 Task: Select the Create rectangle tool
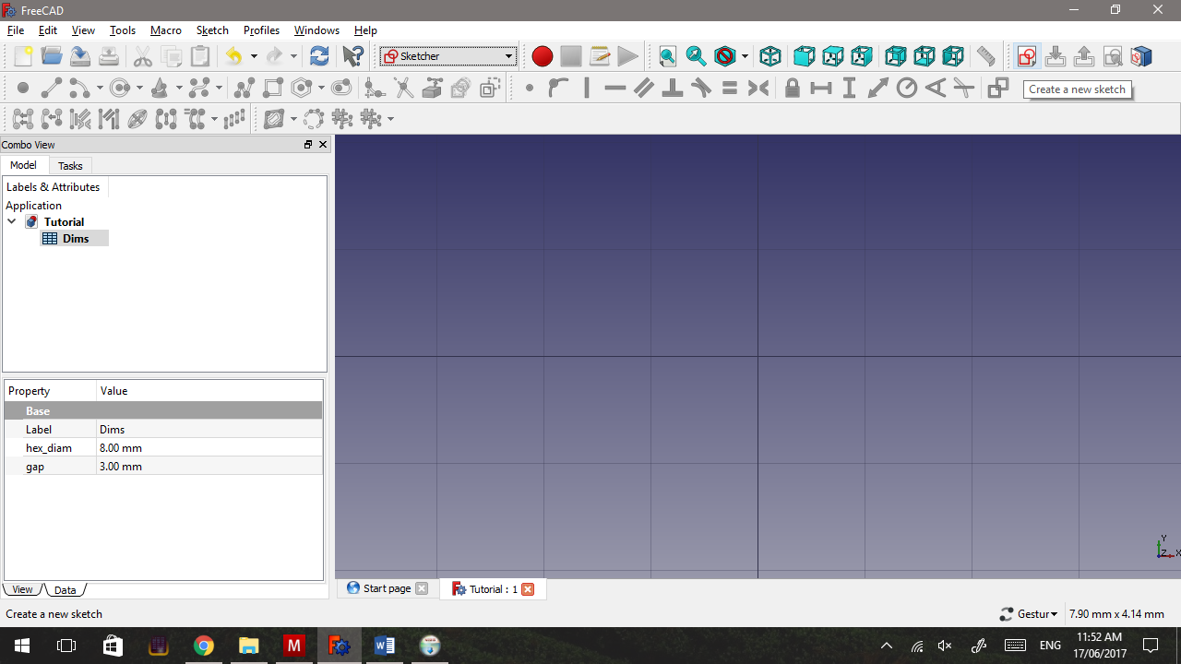[x=272, y=88]
